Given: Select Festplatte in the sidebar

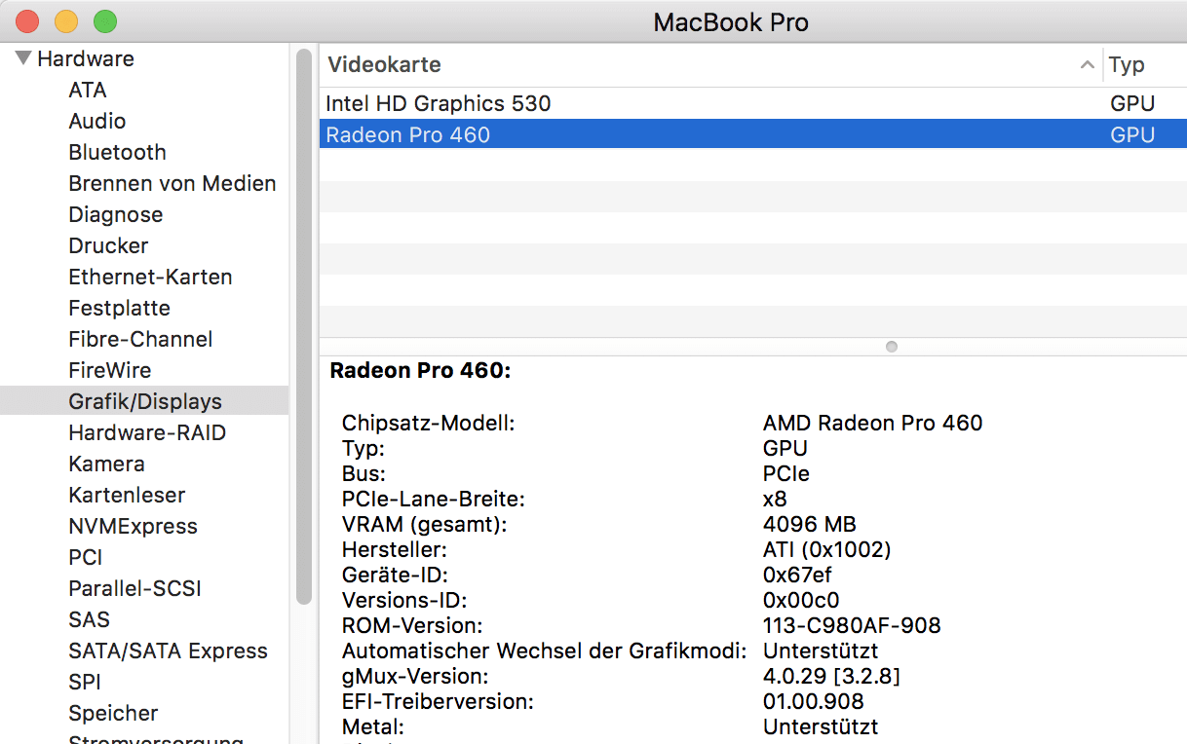Looking at the screenshot, I should tap(119, 308).
